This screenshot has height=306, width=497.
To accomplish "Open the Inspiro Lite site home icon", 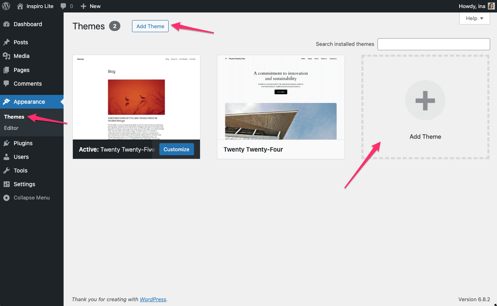I will point(21,6).
